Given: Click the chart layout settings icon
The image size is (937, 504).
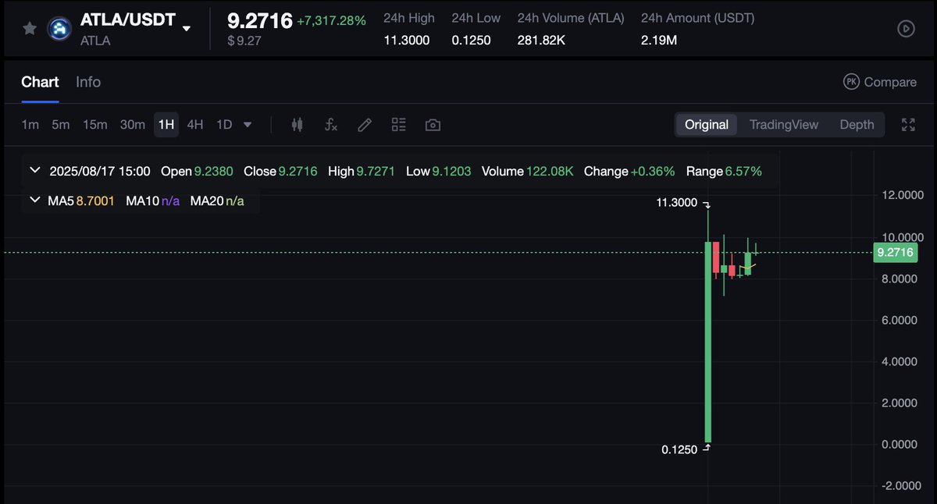Looking at the screenshot, I should [x=399, y=125].
